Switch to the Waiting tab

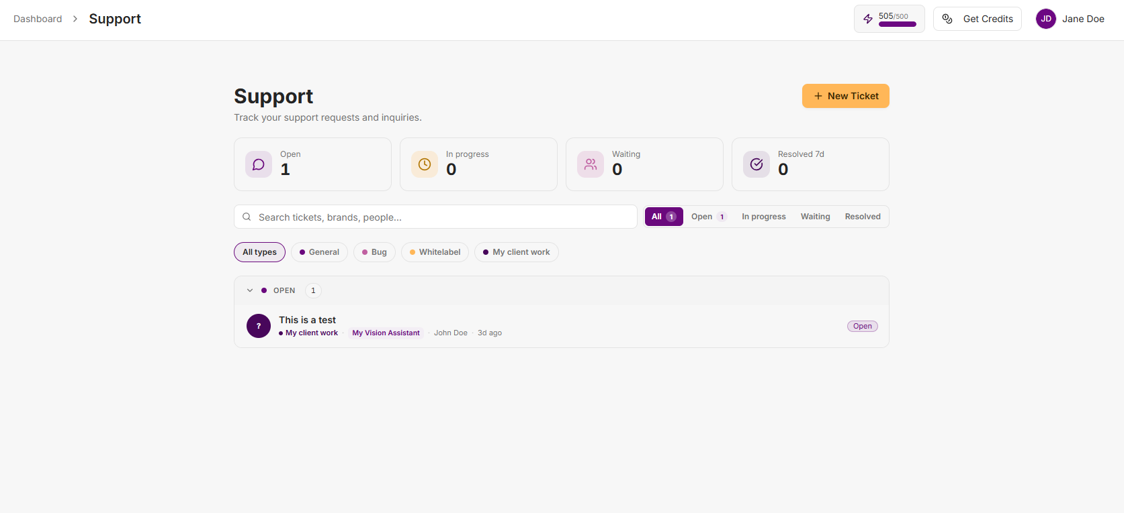point(816,217)
